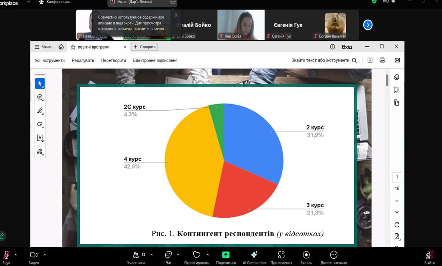Expand chat options arrow next to Чат
Image resolution: width=442 pixels, height=266 pixels.
point(178,255)
